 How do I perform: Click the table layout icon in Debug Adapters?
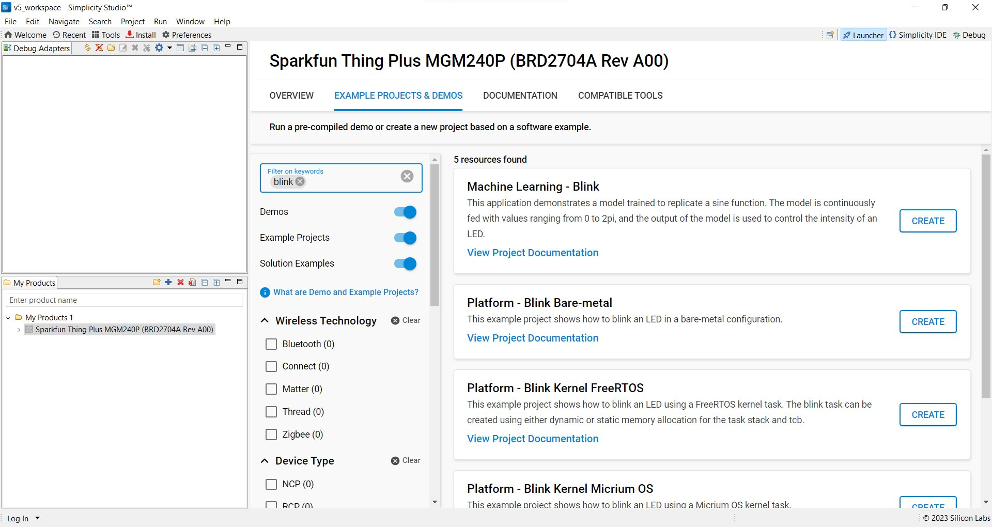click(x=180, y=48)
